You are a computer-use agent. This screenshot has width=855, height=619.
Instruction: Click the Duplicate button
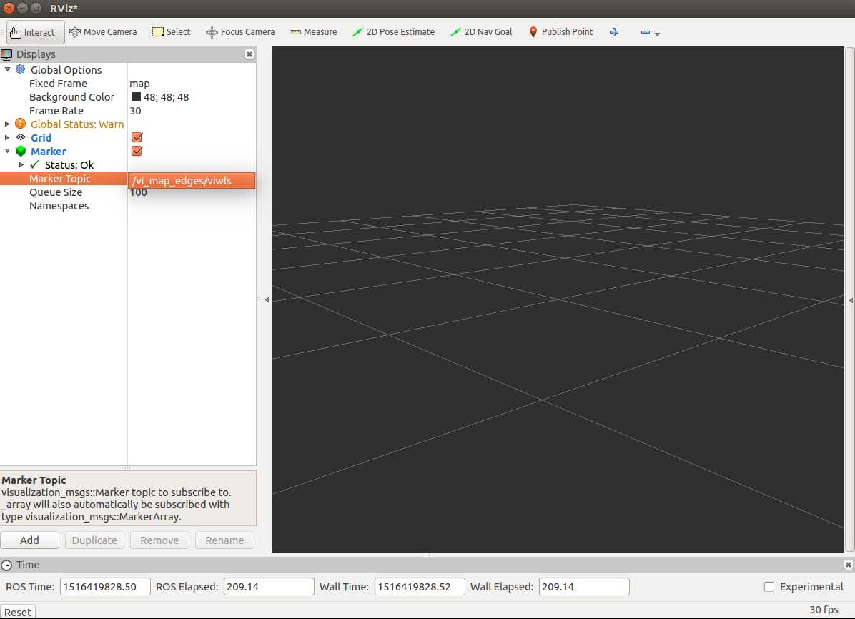(94, 540)
